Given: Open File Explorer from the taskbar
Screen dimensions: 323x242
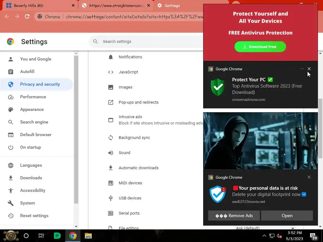Looking at the screenshot, I should tap(88, 236).
